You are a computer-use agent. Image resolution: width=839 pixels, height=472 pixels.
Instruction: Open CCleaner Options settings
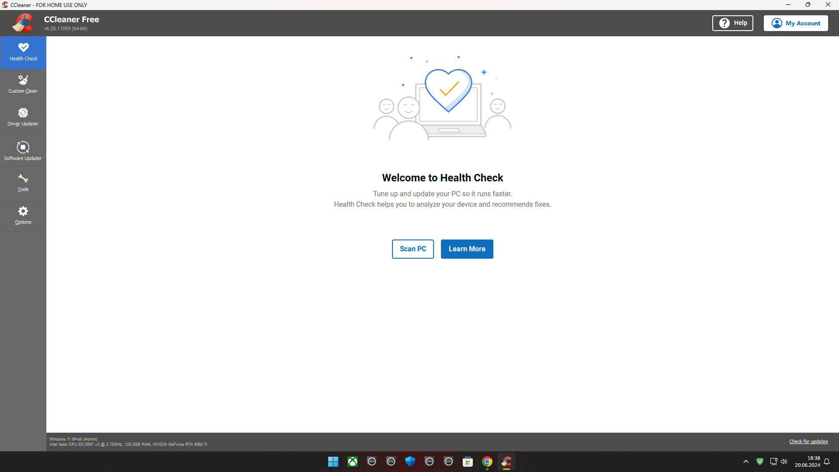click(x=23, y=215)
